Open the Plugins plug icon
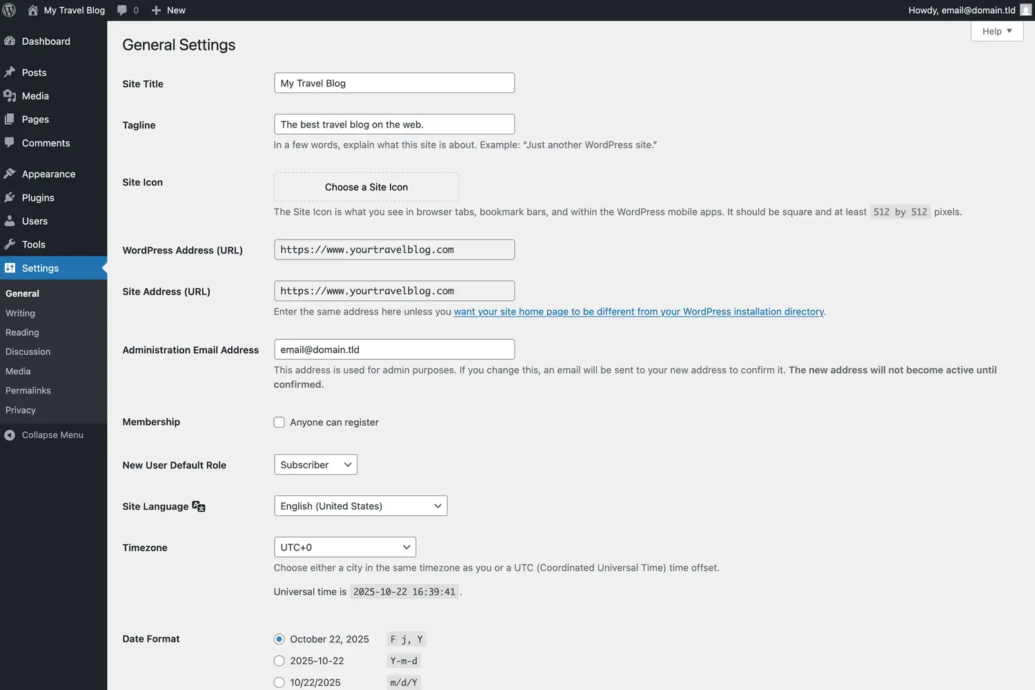 point(10,197)
